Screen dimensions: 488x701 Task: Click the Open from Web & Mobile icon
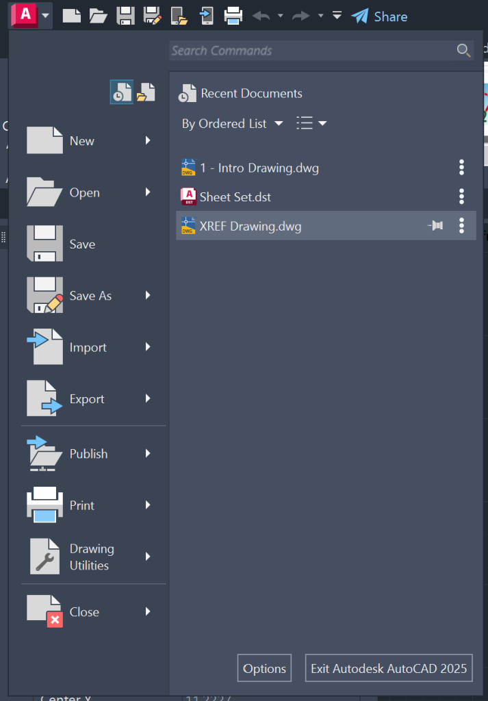(179, 16)
